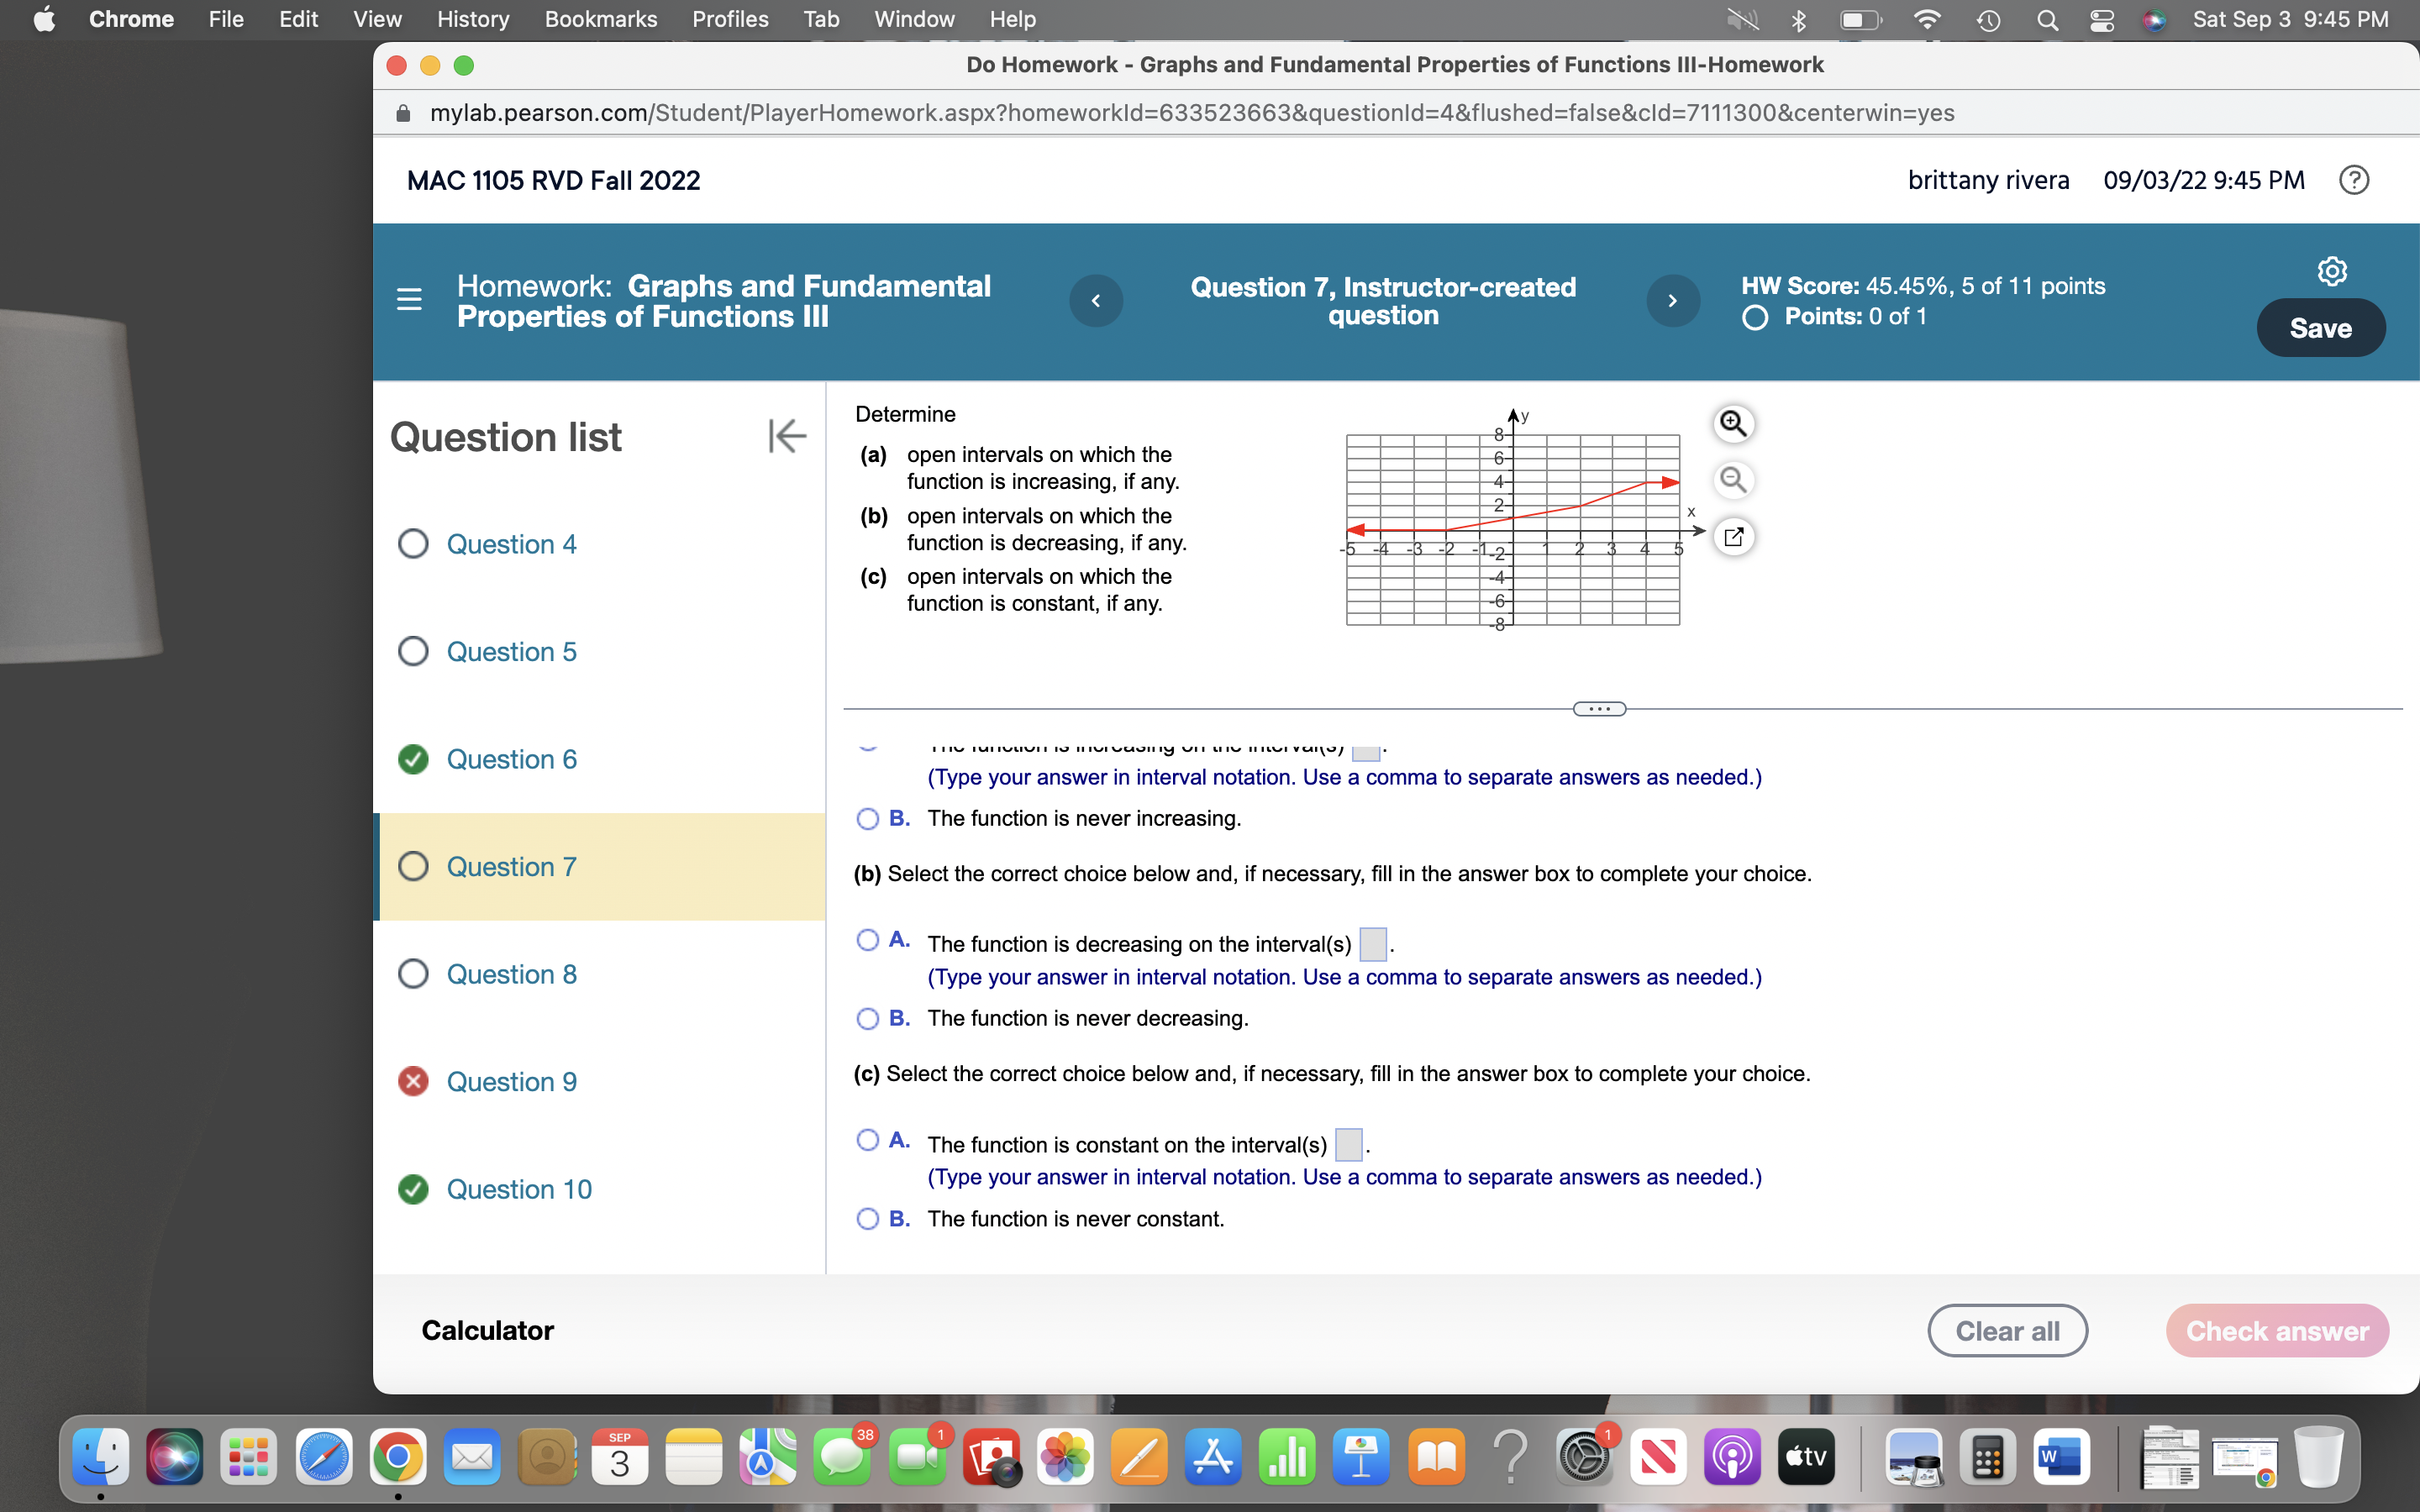
Task: Zoom in on the graph with magnifier plus
Action: tap(1733, 424)
